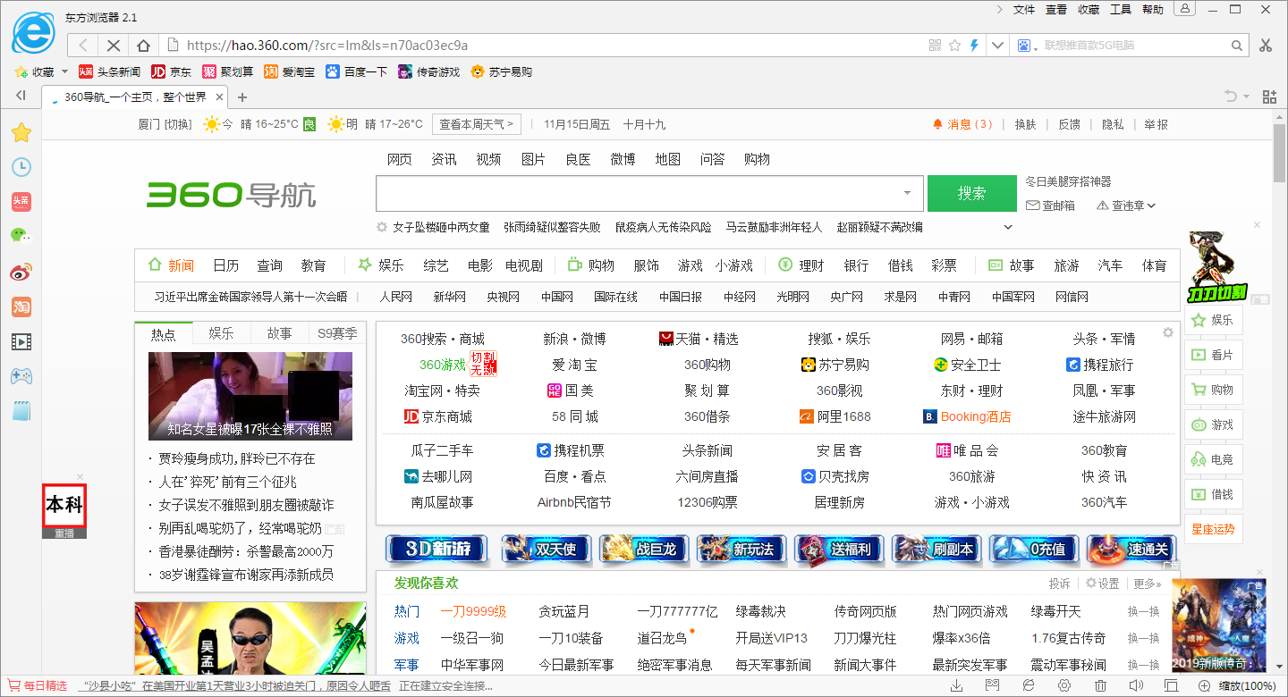The image size is (1288, 697).
Task: Open the 携程旅行 link
Action: pyautogui.click(x=1100, y=365)
